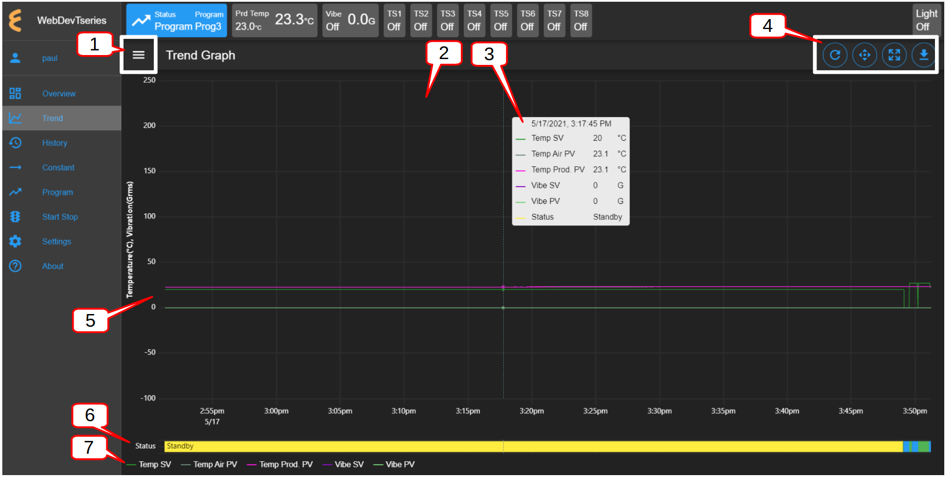
Task: Select the pan/move graph icon
Action: point(865,55)
